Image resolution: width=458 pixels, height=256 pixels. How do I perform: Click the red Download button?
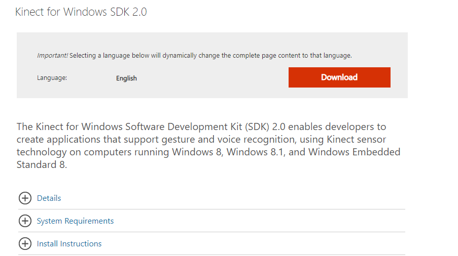(339, 77)
